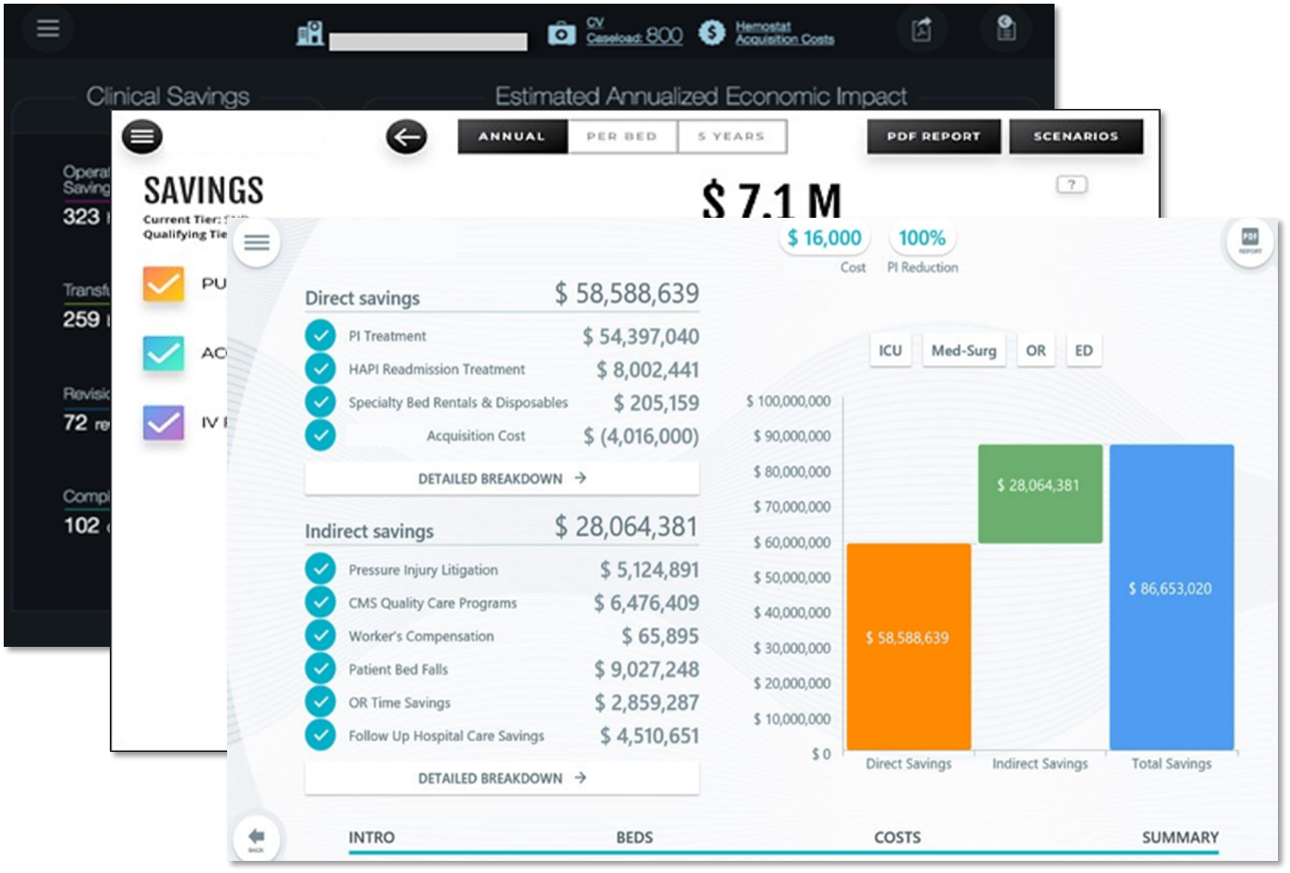Open the hamburger menu on the black toolbar
Image resolution: width=1290 pixels, height=873 pixels.
pos(47,29)
